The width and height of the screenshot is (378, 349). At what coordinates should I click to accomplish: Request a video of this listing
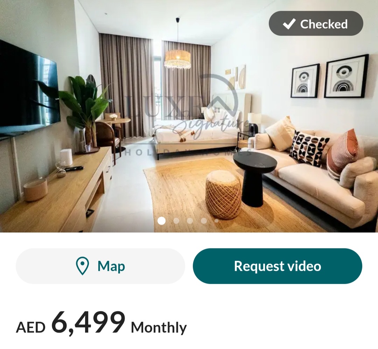[x=278, y=266]
